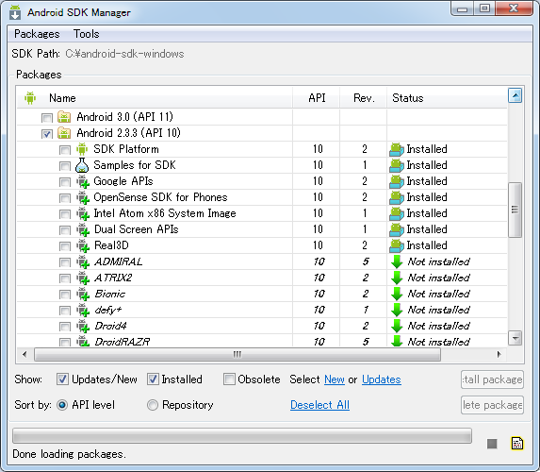
Task: Click the horizontal scrollbar left arrow
Action: click(25, 354)
